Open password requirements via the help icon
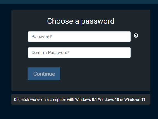The width and height of the screenshot is (158, 119). pyautogui.click(x=136, y=36)
